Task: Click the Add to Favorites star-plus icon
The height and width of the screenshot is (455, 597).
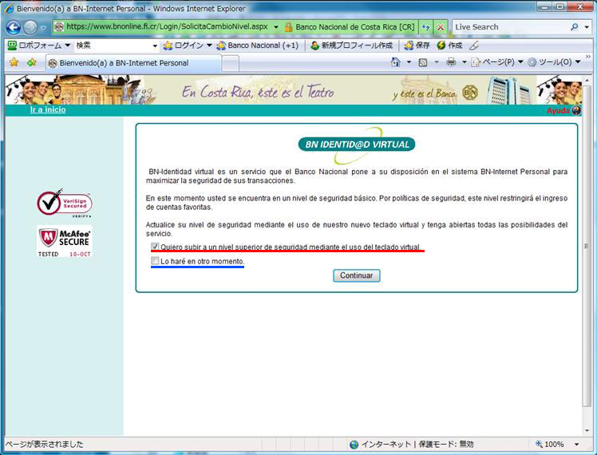Action: point(32,62)
